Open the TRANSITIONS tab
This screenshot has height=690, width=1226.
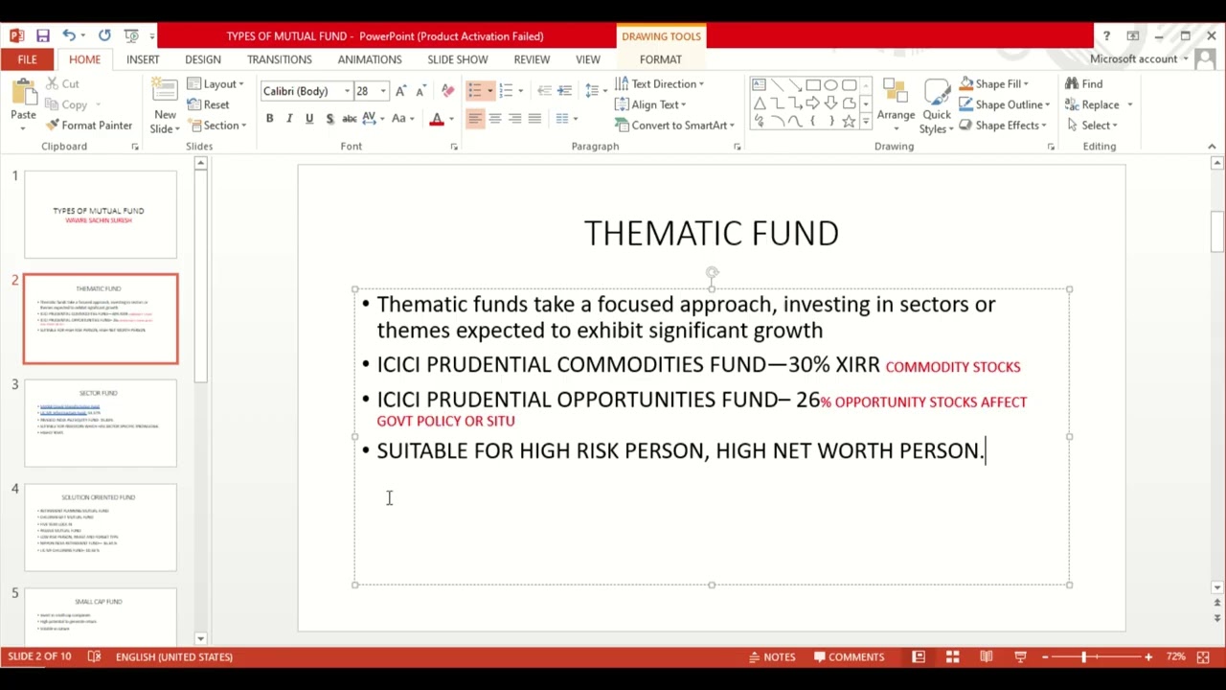(x=280, y=59)
